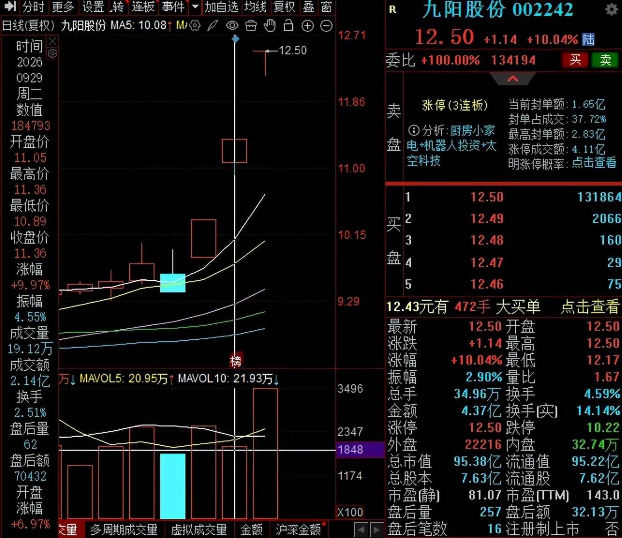This screenshot has height=538, width=622.
Task: Zoom in the K-line chart with plus
Action: point(307,26)
